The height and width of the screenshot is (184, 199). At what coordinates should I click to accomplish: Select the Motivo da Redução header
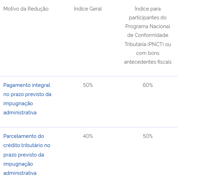[26, 9]
